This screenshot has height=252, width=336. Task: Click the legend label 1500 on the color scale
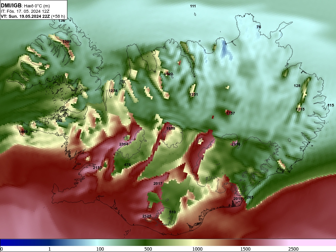pyautogui.click(x=245, y=249)
